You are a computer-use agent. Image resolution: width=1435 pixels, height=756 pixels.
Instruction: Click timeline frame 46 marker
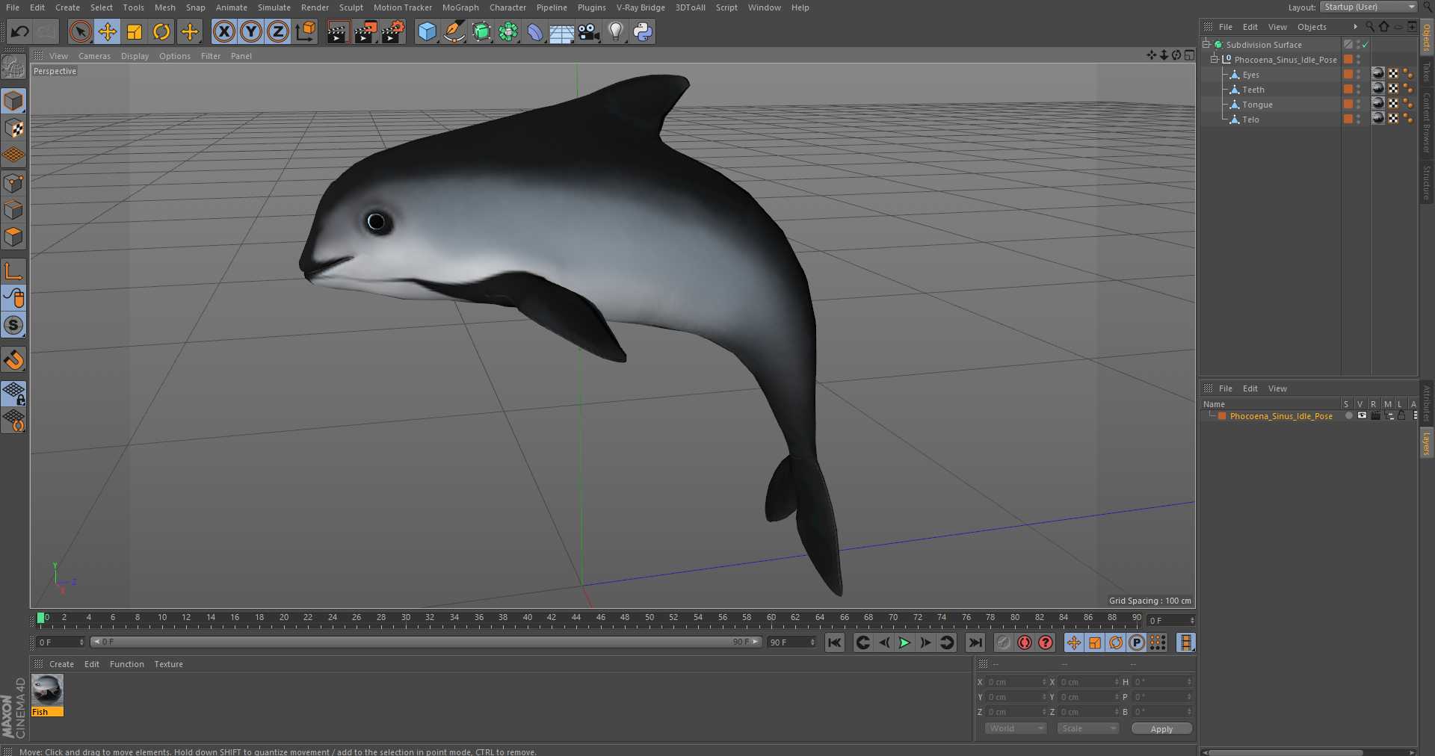601,619
